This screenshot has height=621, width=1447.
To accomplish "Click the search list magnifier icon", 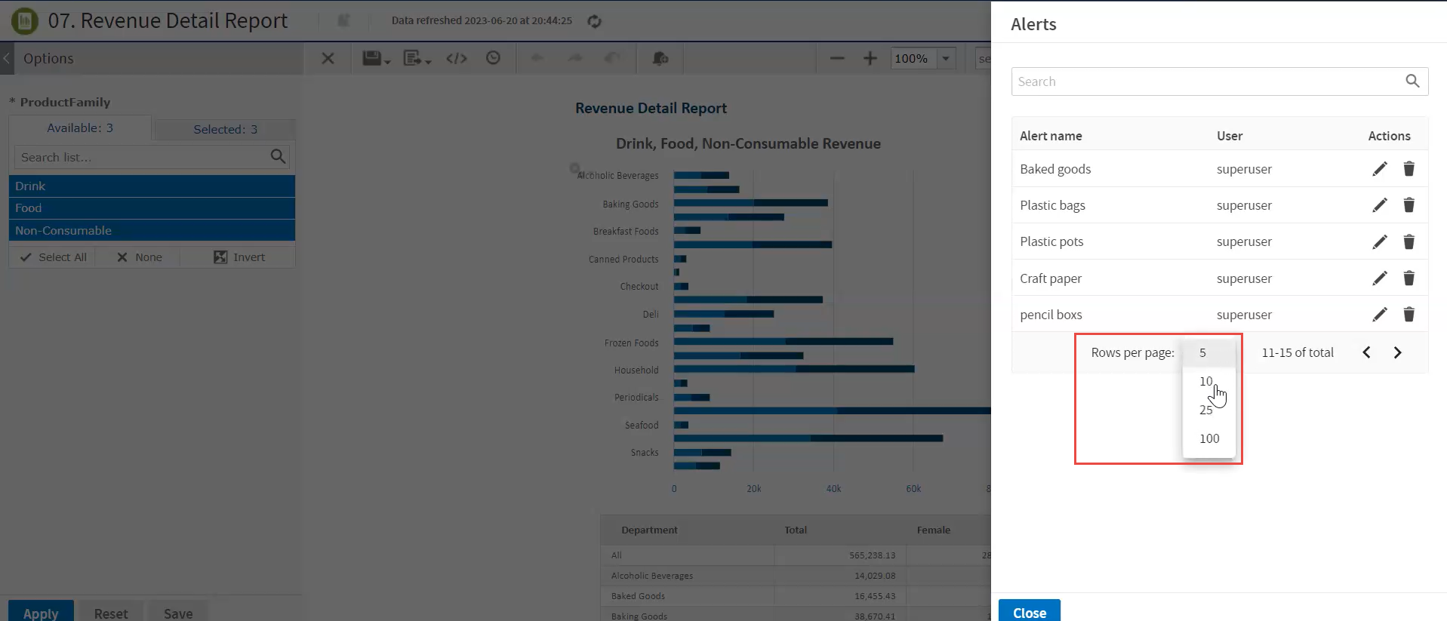I will (278, 156).
